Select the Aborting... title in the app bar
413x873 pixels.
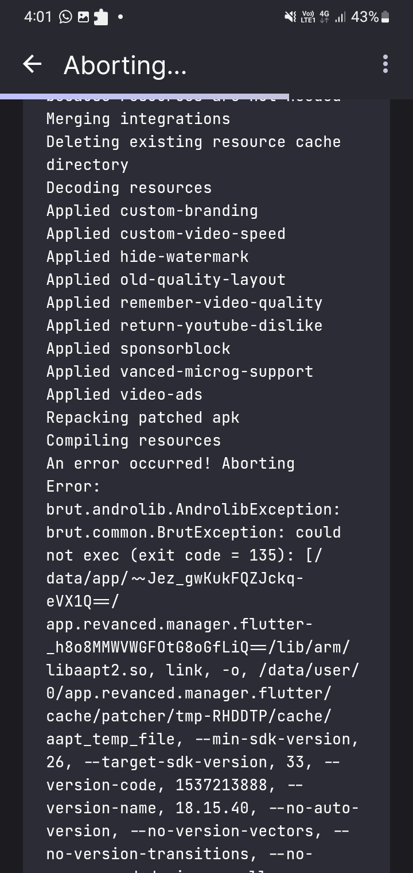125,64
